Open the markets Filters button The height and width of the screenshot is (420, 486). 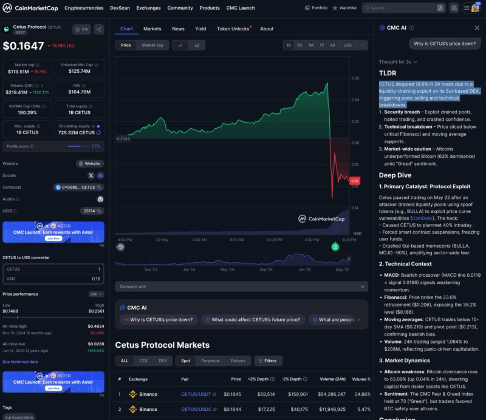[x=268, y=361]
